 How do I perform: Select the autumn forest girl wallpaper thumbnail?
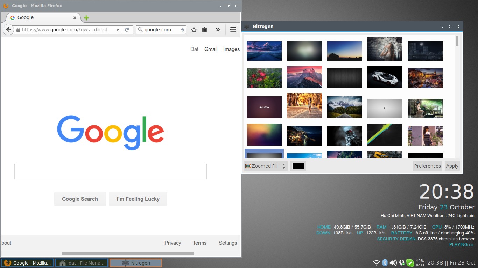(x=304, y=106)
